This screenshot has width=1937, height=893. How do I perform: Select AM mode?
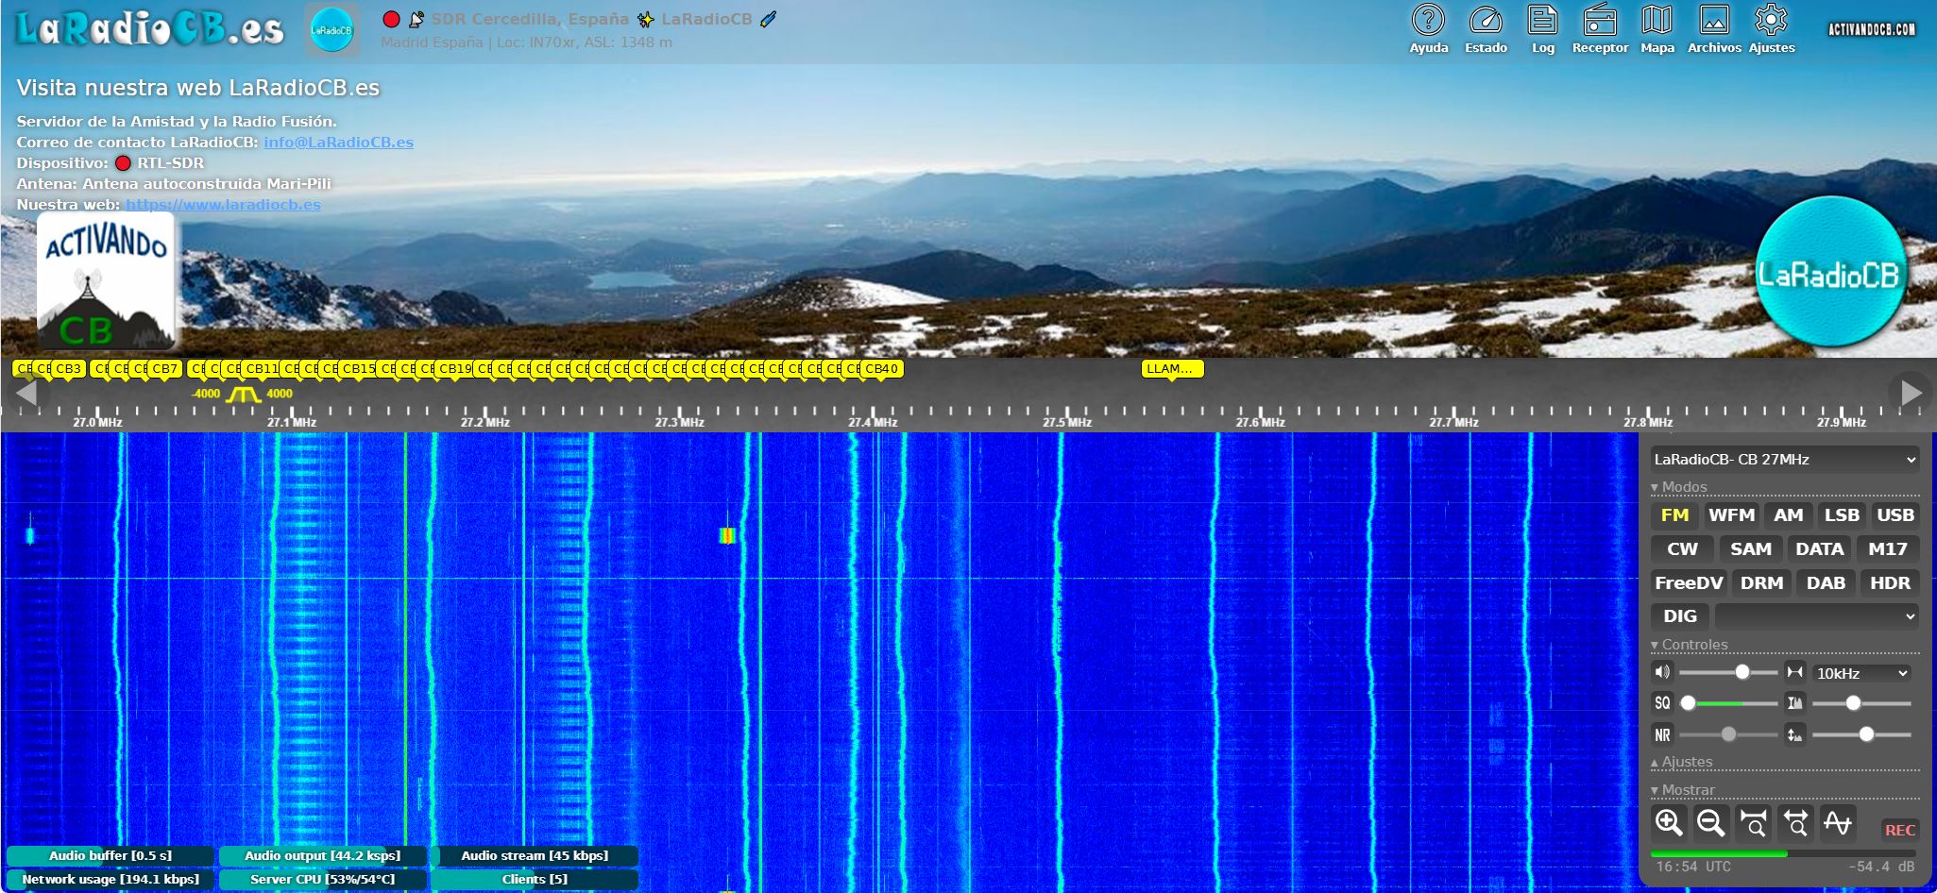coord(1788,515)
